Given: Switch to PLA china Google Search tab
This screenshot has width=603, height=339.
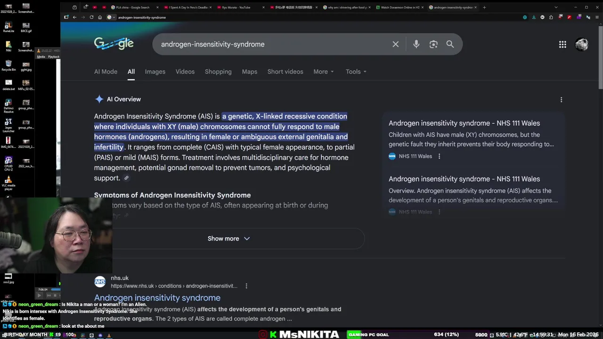Looking at the screenshot, I should 133,7.
